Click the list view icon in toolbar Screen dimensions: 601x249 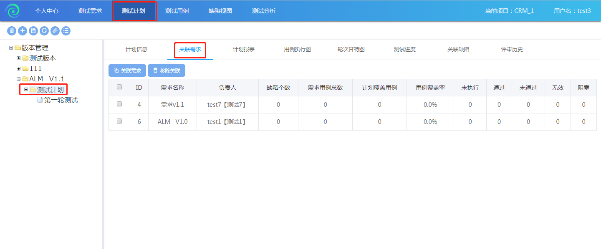pyautogui.click(x=66, y=30)
